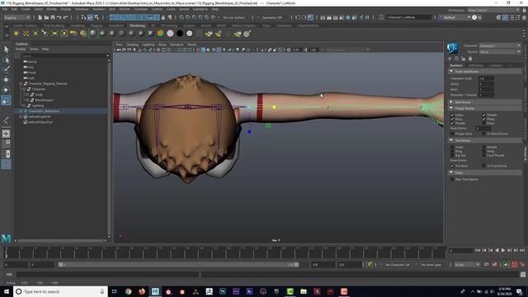Enable the Hips Translation checkbox
The height and width of the screenshot is (297, 528).
pyautogui.click(x=452, y=180)
